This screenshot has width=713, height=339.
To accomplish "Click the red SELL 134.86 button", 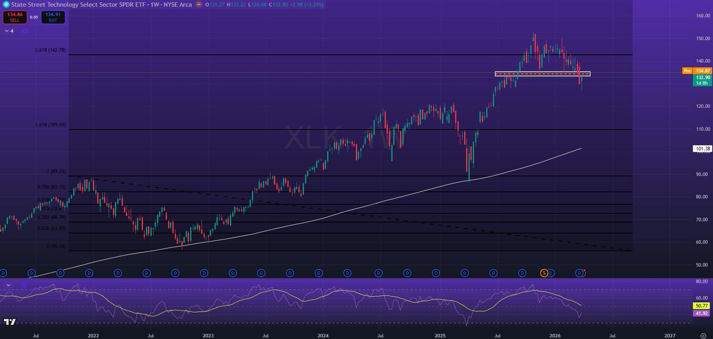I will (x=15, y=17).
